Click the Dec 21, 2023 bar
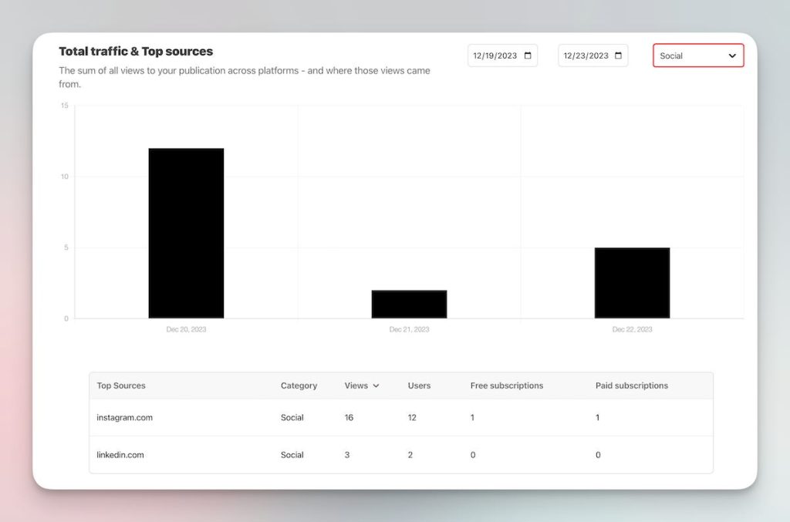The height and width of the screenshot is (522, 790). pyautogui.click(x=409, y=305)
